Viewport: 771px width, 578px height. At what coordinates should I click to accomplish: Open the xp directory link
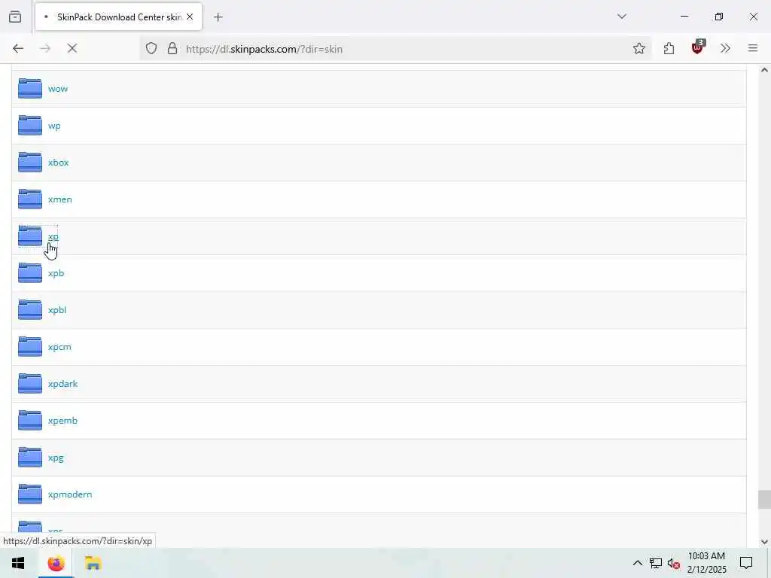[x=53, y=236]
